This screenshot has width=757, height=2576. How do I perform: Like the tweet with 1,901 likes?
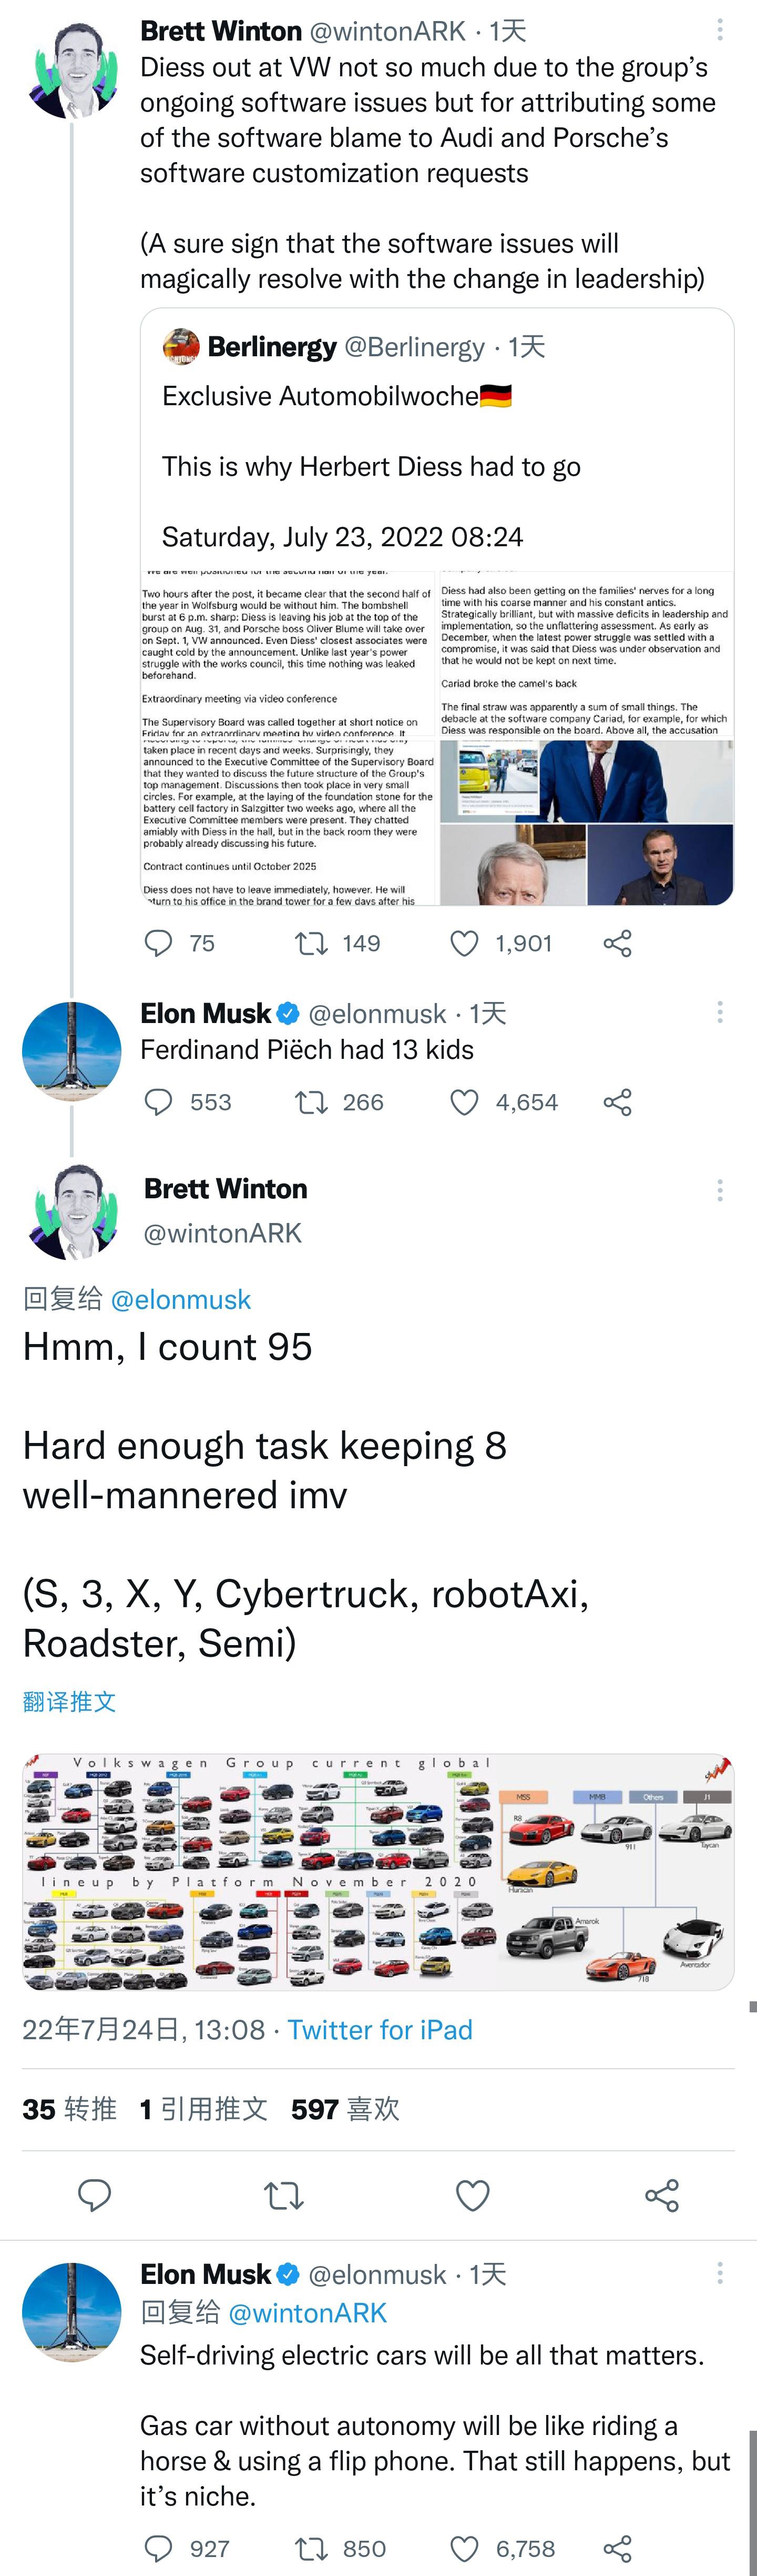[x=464, y=943]
